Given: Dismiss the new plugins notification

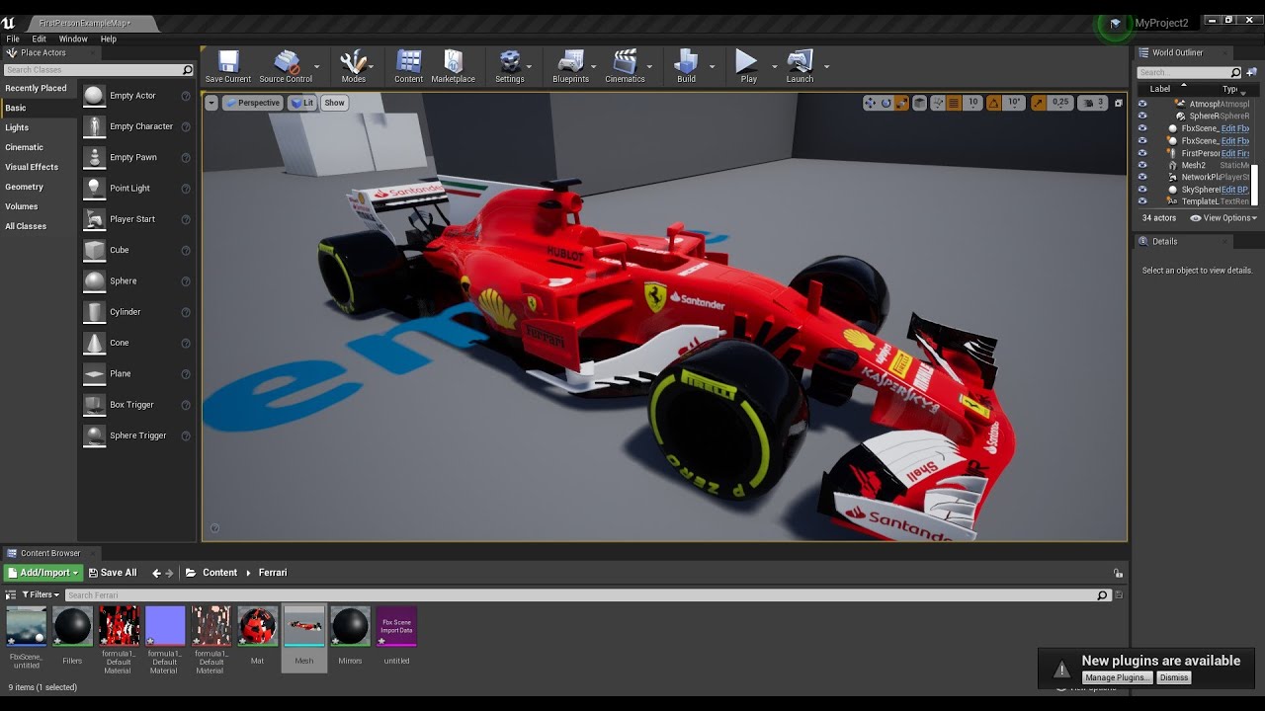Looking at the screenshot, I should (x=1174, y=677).
